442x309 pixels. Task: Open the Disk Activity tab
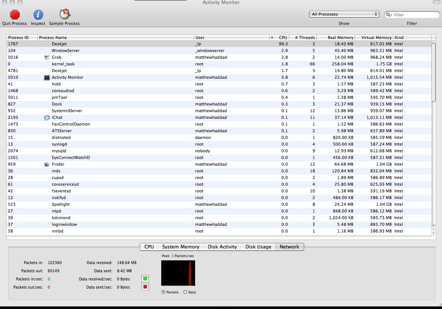[222, 247]
